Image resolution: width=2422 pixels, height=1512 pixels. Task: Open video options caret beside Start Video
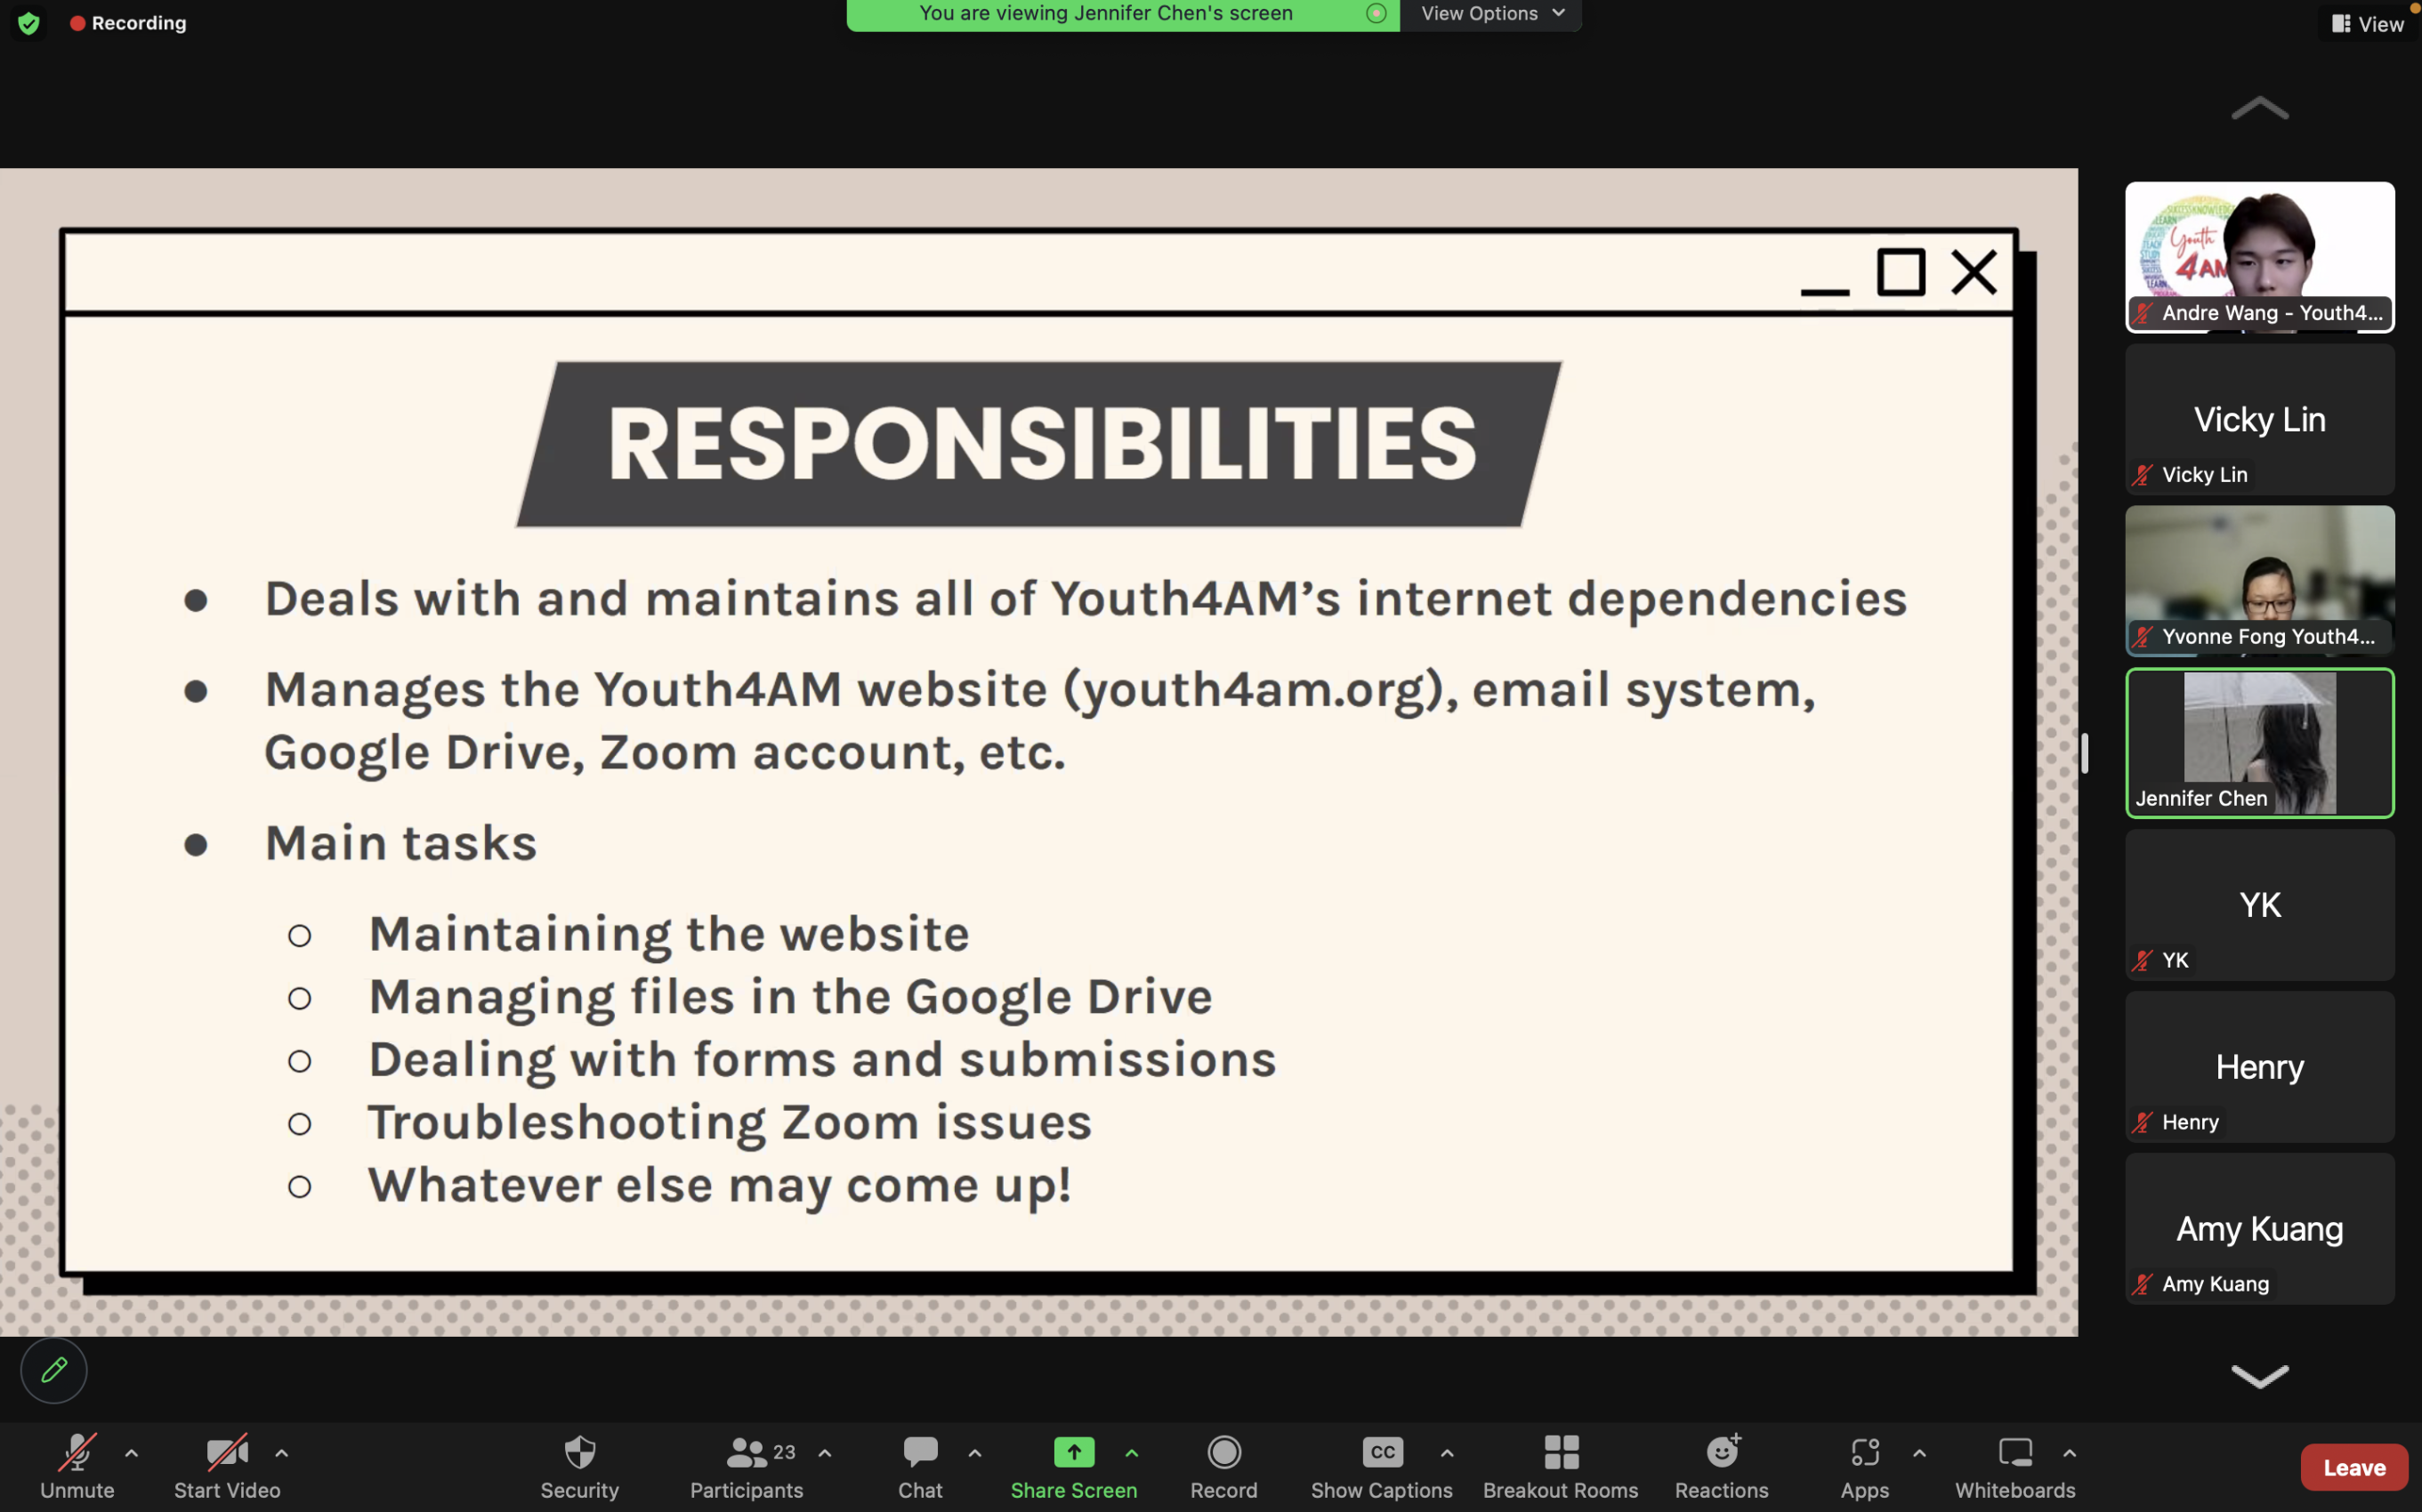[282, 1453]
